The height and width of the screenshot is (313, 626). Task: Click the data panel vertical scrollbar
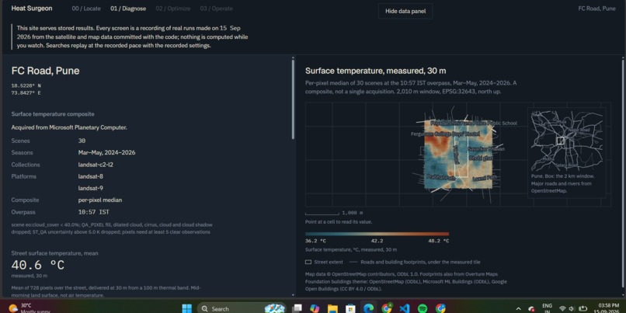(x=293, y=99)
